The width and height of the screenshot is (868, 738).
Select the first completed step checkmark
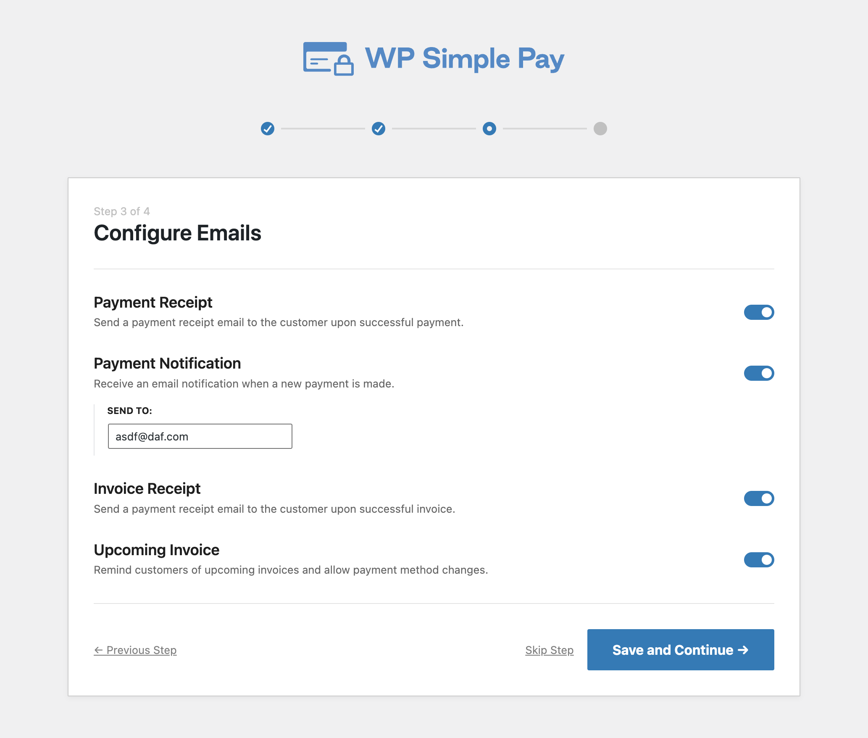pyautogui.click(x=268, y=129)
